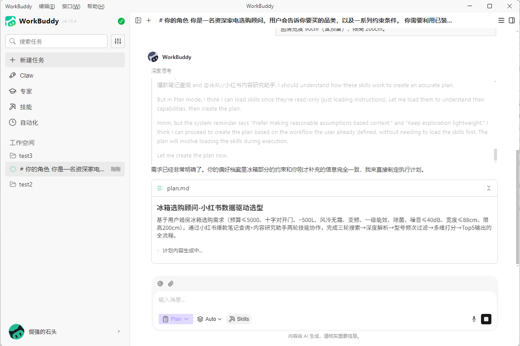Screen dimensions: 520x346
Task: Click the username 倔强的石头
Action: click(x=42, y=332)
